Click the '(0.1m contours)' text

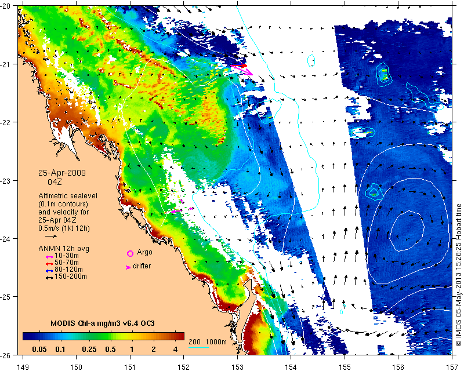pyautogui.click(x=63, y=204)
